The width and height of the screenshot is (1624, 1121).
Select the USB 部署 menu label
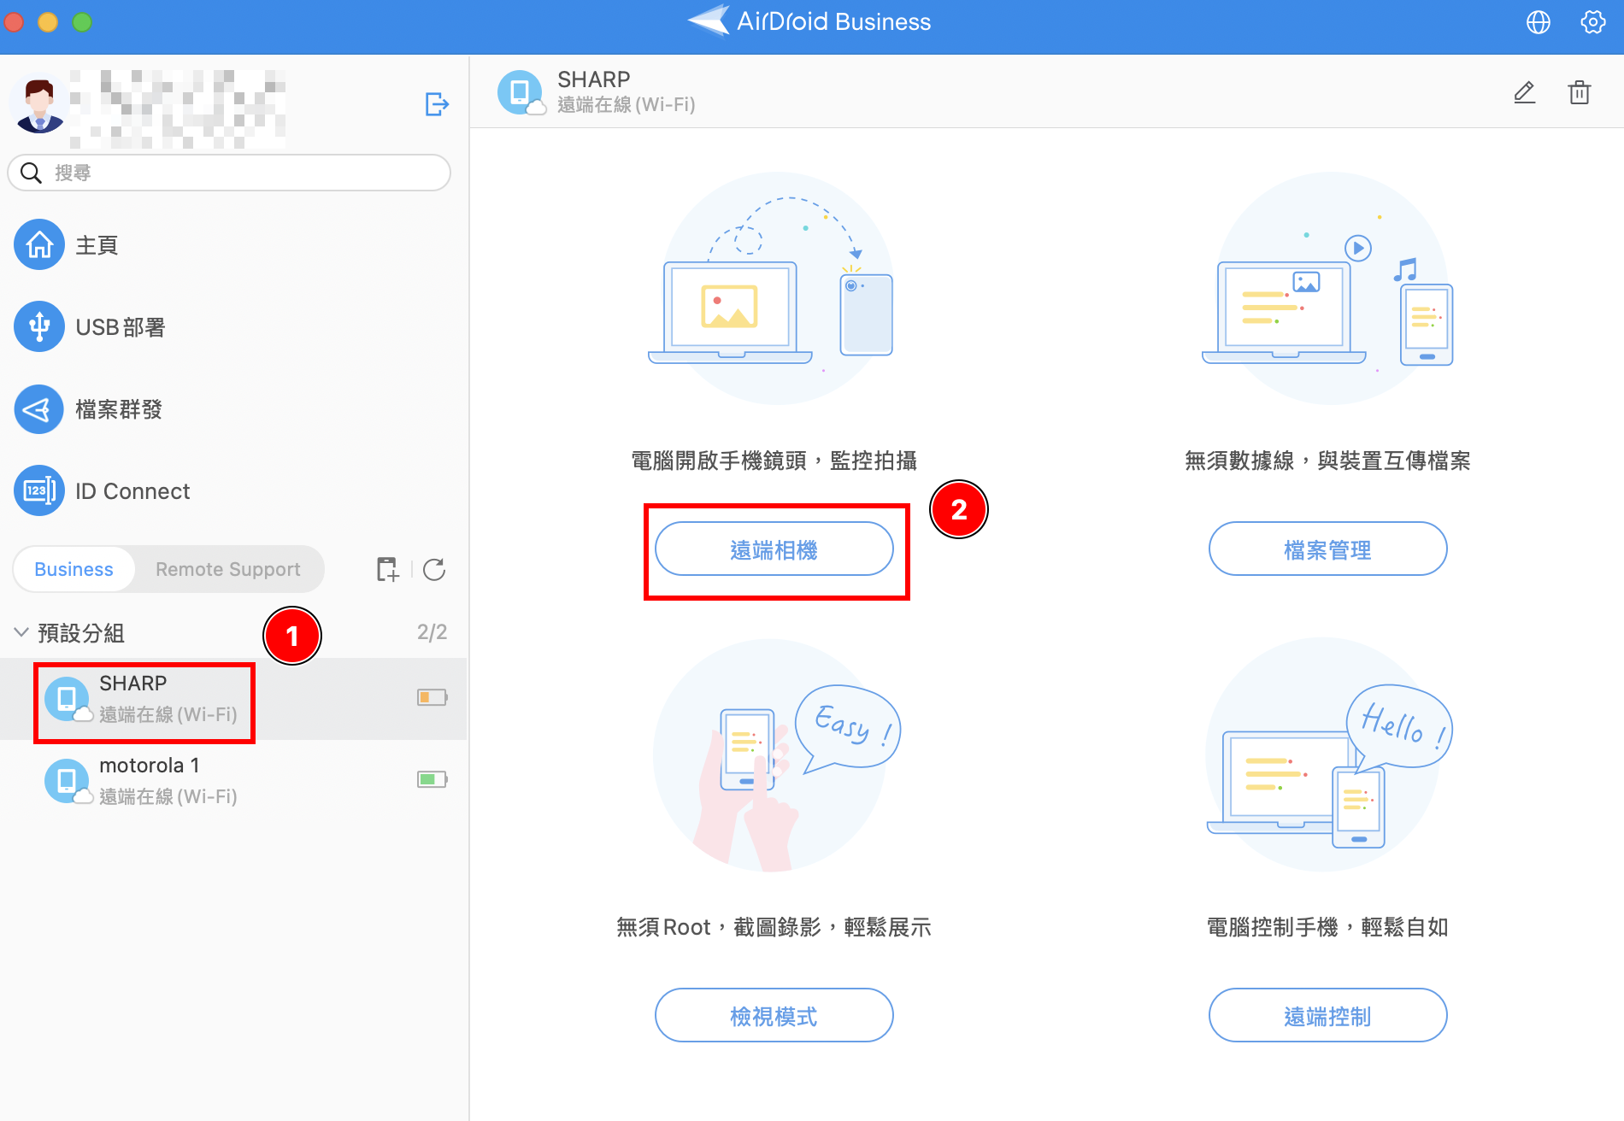coord(121,327)
